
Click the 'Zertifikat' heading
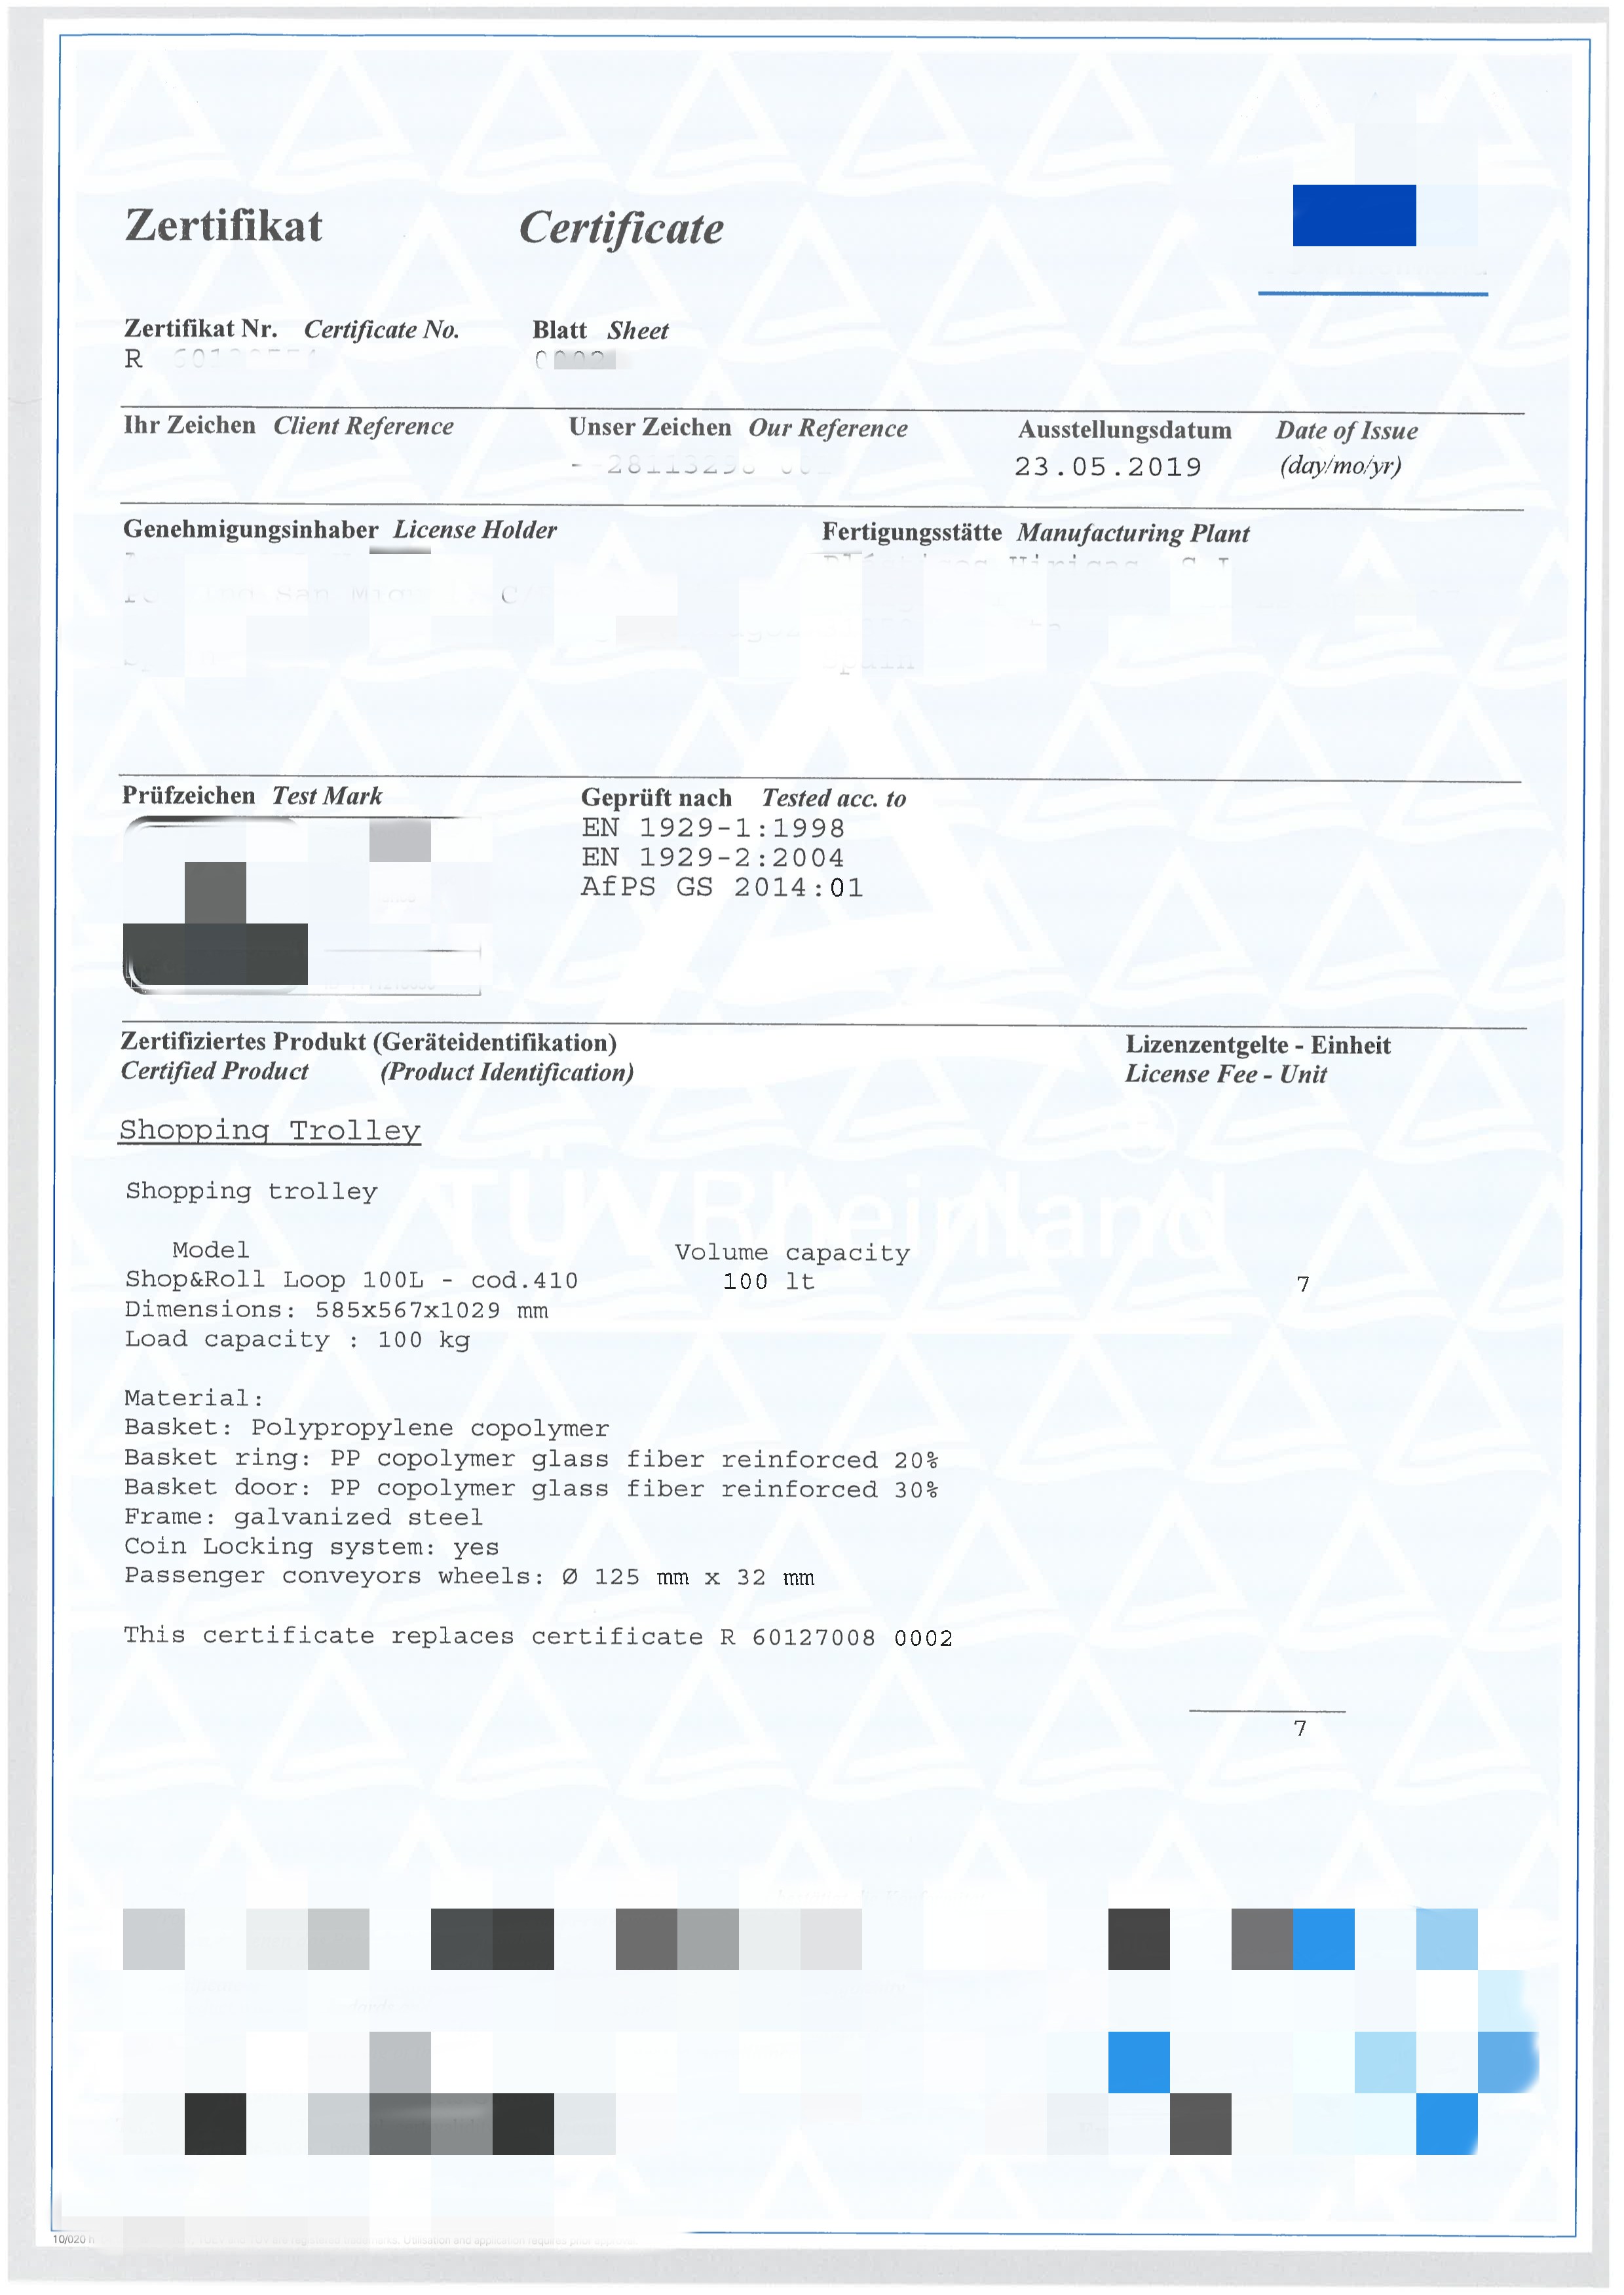223,226
